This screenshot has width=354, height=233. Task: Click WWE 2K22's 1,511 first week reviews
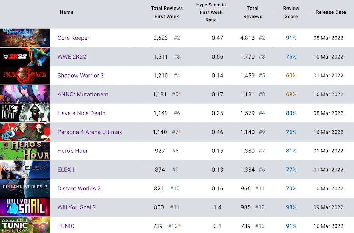pos(161,56)
